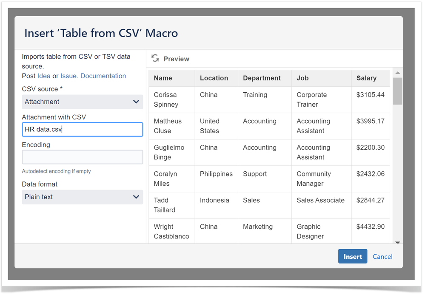Cancel the macro insertion

point(382,256)
